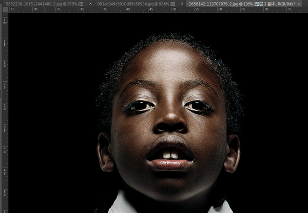The image size is (308, 213).
Task: Click the two front teeth in the canvas
Action: [170, 155]
